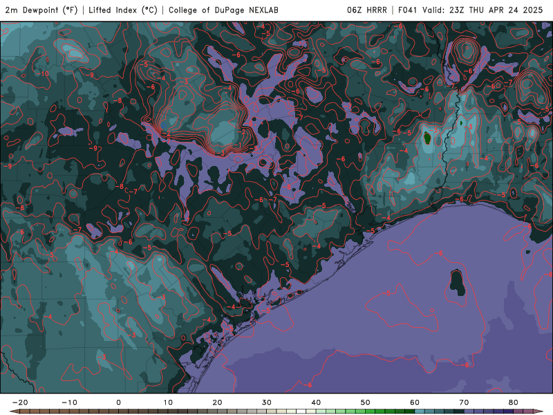The height and width of the screenshot is (415, 553).
Task: Click the "F041" forecast hour text
Action: [409, 10]
